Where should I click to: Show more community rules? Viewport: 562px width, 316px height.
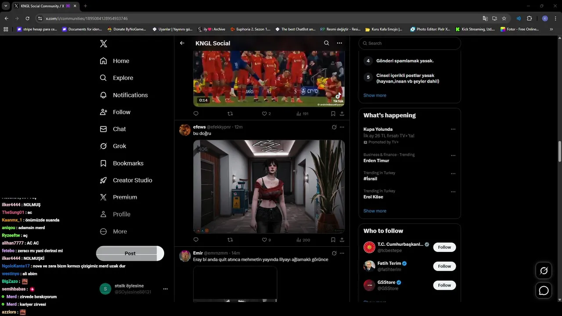tap(375, 95)
